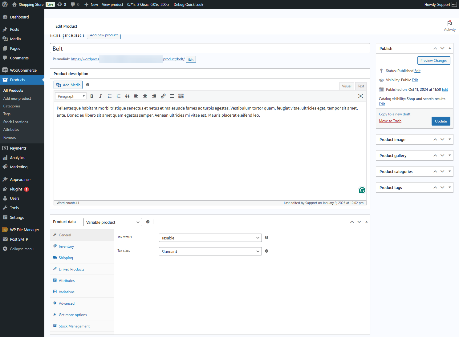
Task: Click the Preview Changes button
Action: point(434,61)
